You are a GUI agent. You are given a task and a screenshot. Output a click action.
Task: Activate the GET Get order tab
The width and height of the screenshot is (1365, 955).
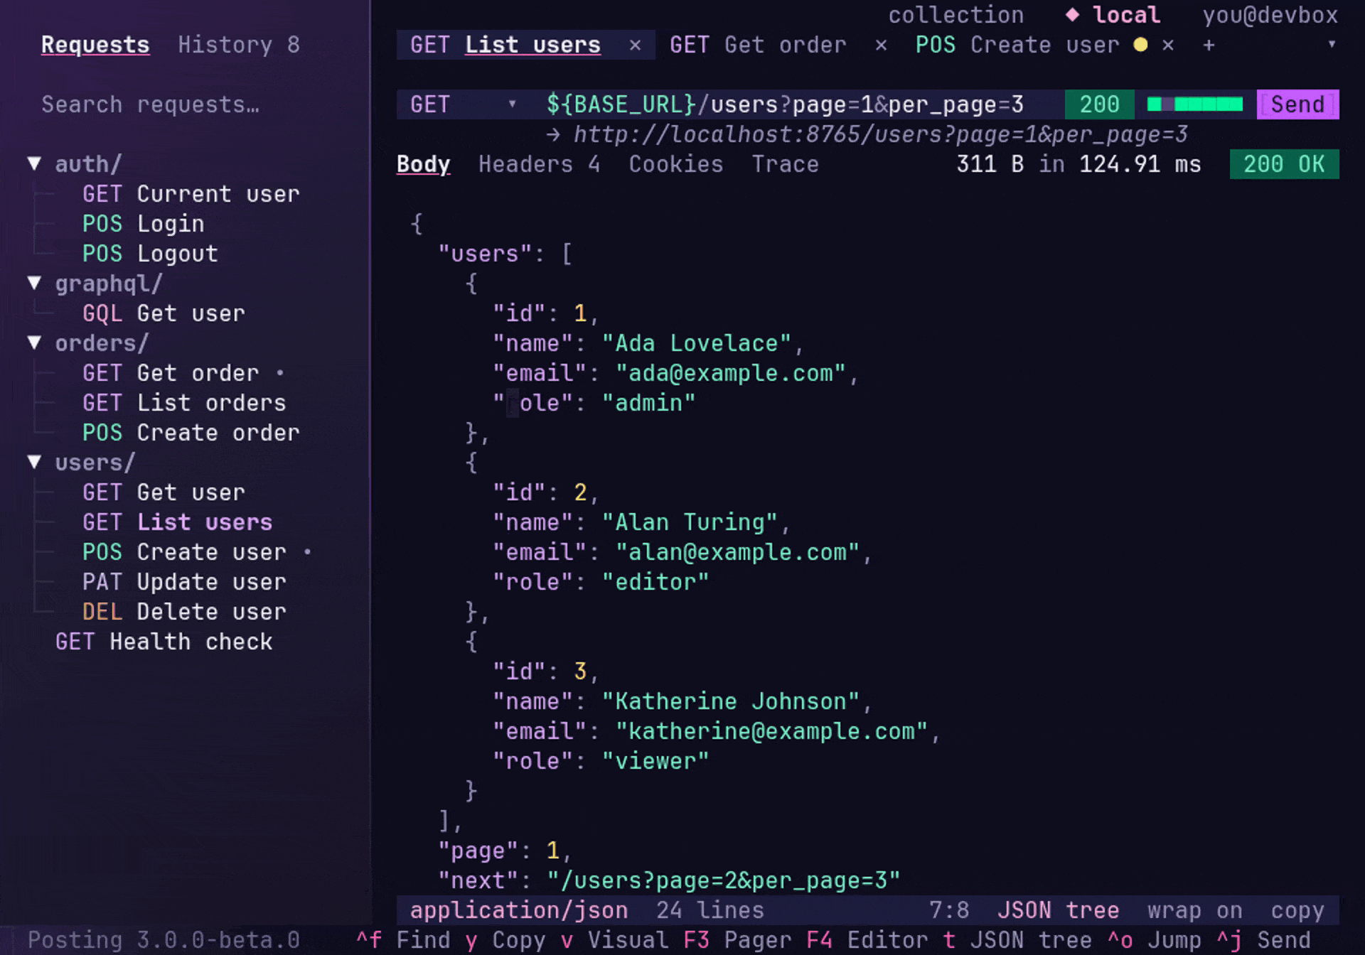tap(758, 45)
